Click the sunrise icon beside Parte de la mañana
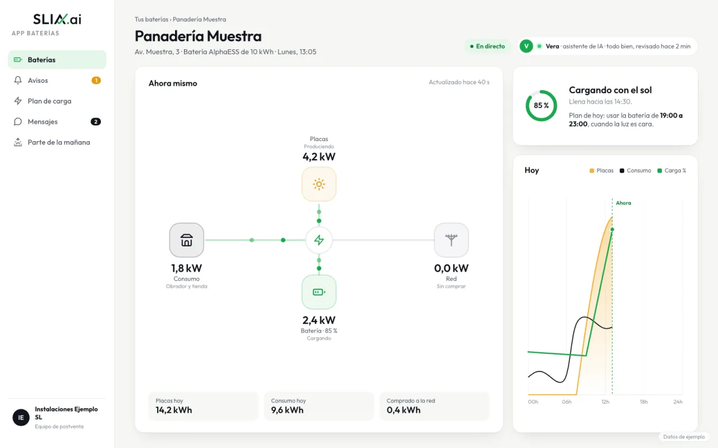718x448 pixels. pyautogui.click(x=18, y=142)
